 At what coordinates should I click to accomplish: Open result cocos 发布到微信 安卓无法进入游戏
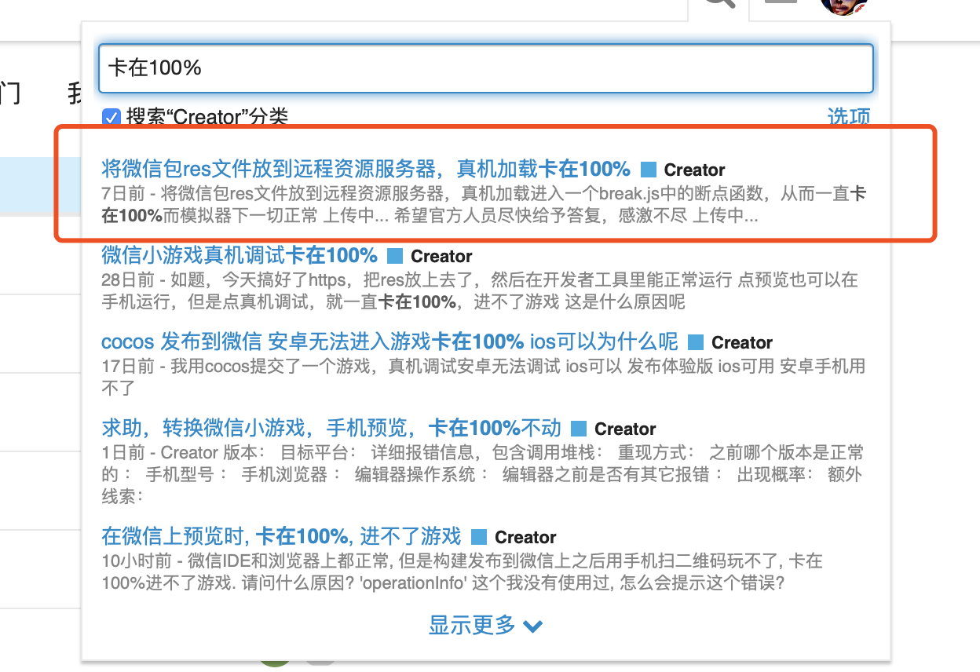pos(389,341)
